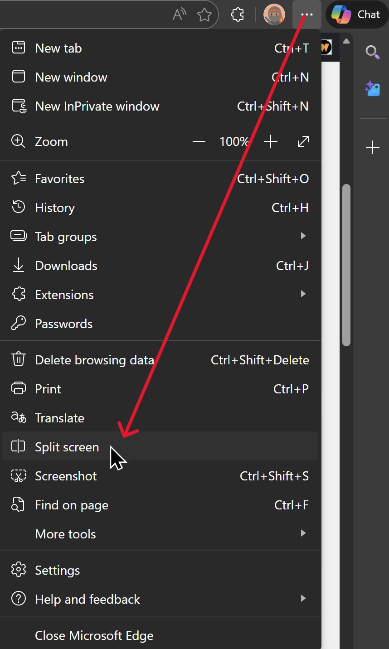Zoom in with the plus button

click(x=271, y=142)
